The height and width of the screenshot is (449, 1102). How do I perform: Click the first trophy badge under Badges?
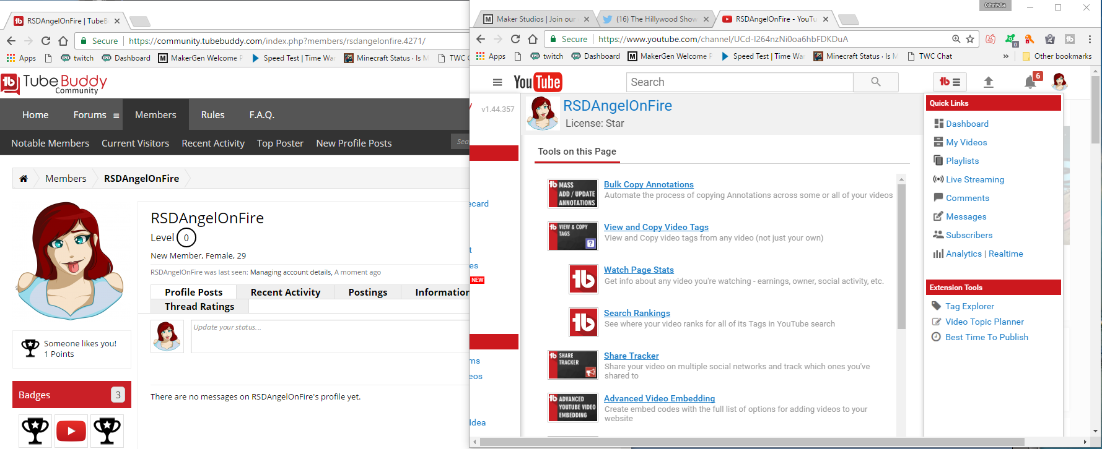(x=35, y=430)
